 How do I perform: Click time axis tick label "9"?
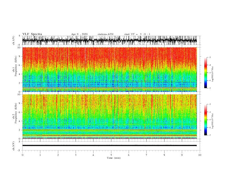click(x=182, y=155)
